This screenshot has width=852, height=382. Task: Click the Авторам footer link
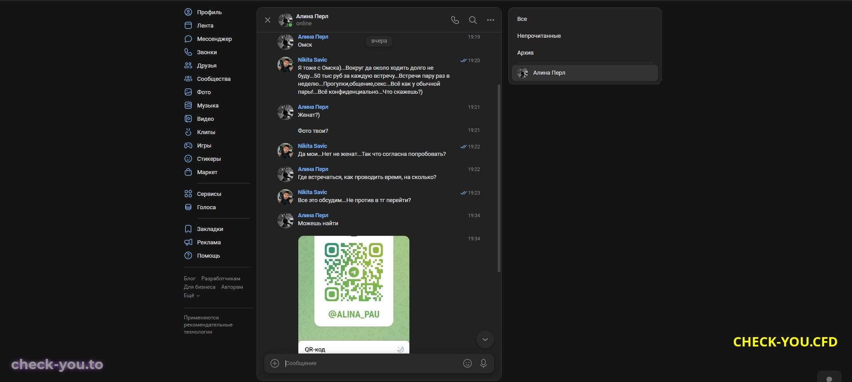tap(232, 287)
